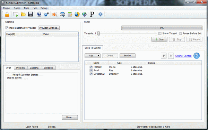Open the blue gears settings icon
The width and height of the screenshot is (208, 130).
click(46, 14)
